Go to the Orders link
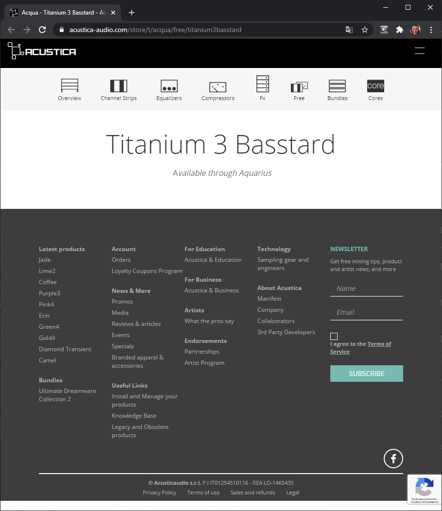 pos(121,260)
